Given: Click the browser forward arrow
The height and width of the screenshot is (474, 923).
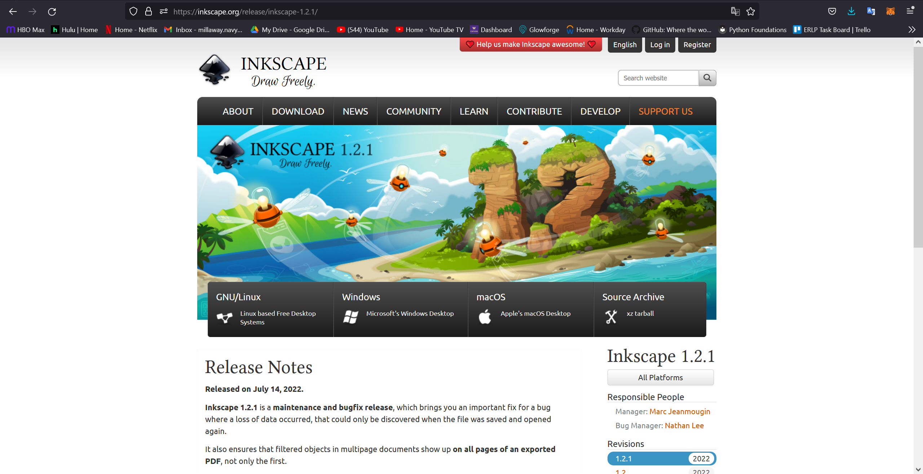Looking at the screenshot, I should (32, 12).
